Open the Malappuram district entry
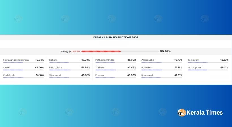Screen dimensions: 232x127 [x=196, y=67]
